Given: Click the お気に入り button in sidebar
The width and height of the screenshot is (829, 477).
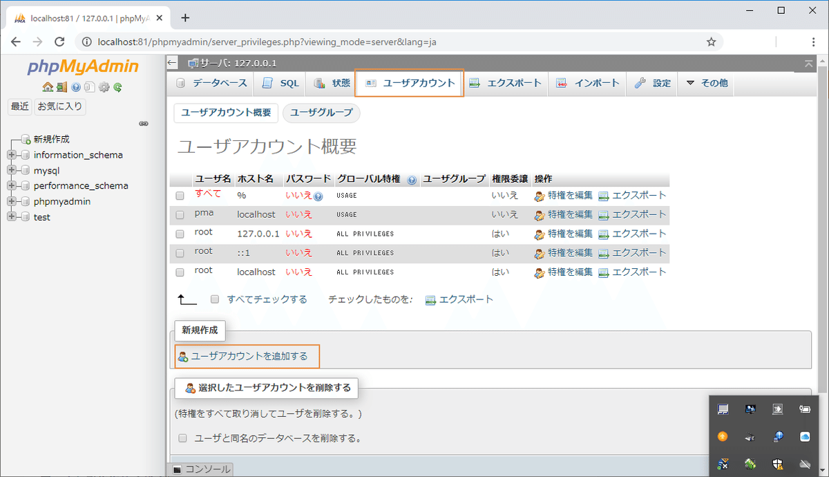Looking at the screenshot, I should (60, 106).
